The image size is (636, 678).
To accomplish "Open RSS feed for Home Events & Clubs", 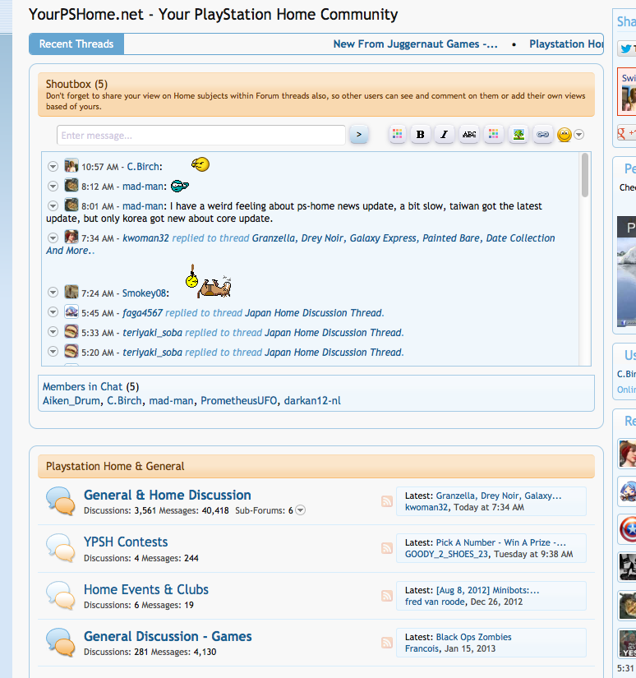I will pos(386,596).
